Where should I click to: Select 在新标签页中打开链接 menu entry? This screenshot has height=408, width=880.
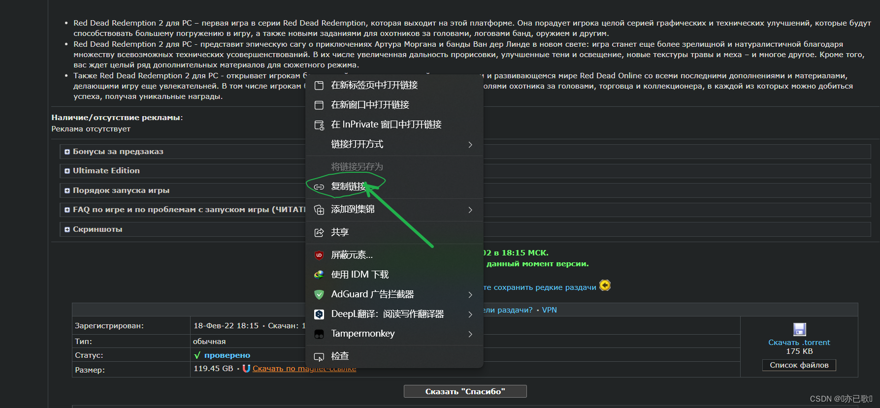pos(394,85)
